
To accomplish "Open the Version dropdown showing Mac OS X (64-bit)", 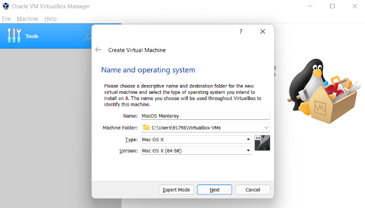I will tap(196, 151).
